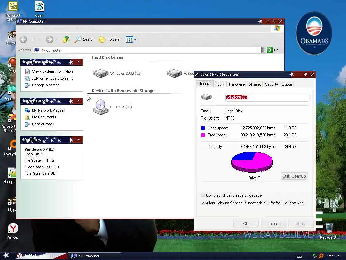Select the CD Drive (D:) icon
The image size is (346, 260).
101,107
